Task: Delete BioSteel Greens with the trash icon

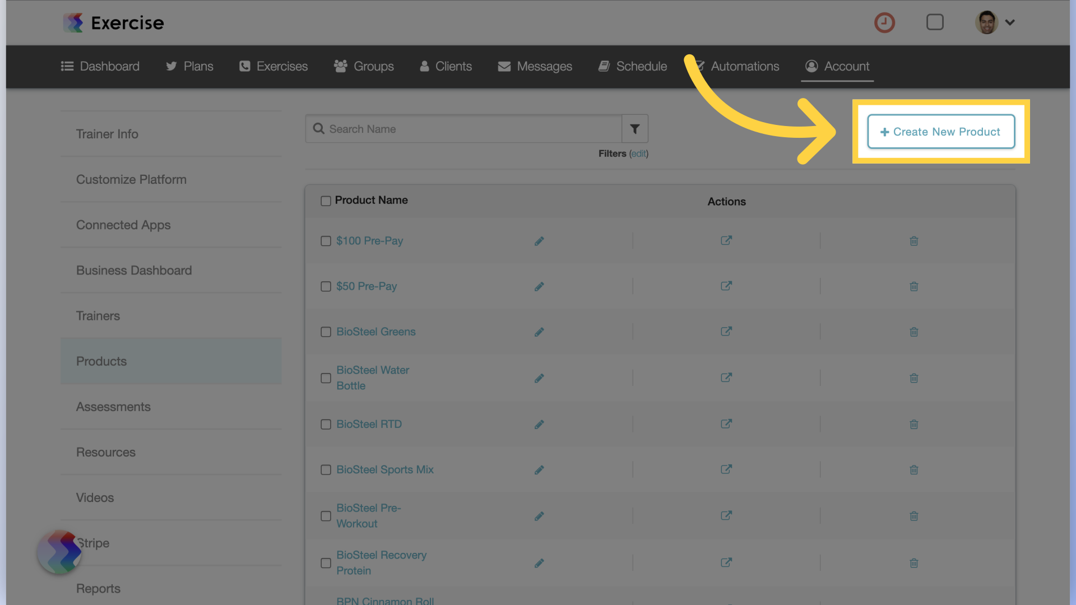Action: [914, 332]
